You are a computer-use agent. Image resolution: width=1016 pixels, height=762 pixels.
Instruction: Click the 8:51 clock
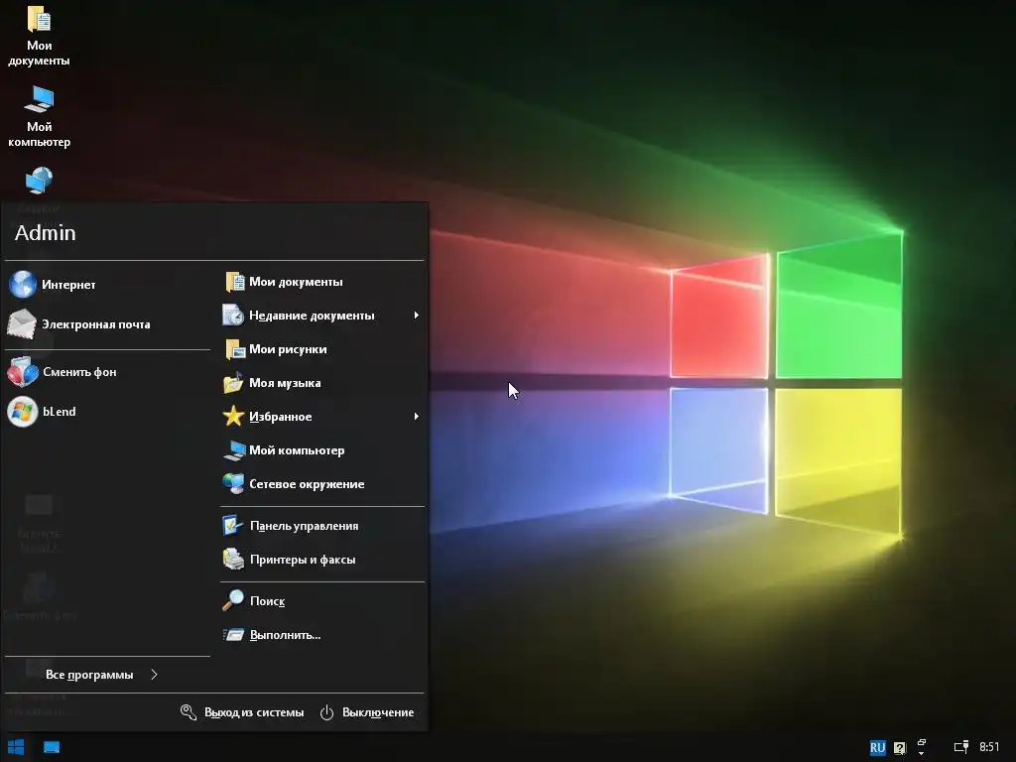point(989,747)
